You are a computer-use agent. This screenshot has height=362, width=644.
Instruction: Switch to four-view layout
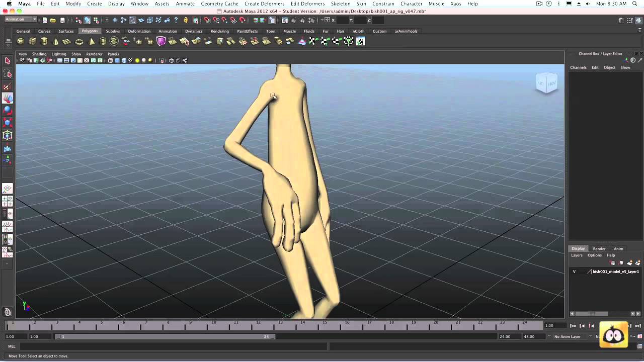click(x=8, y=202)
